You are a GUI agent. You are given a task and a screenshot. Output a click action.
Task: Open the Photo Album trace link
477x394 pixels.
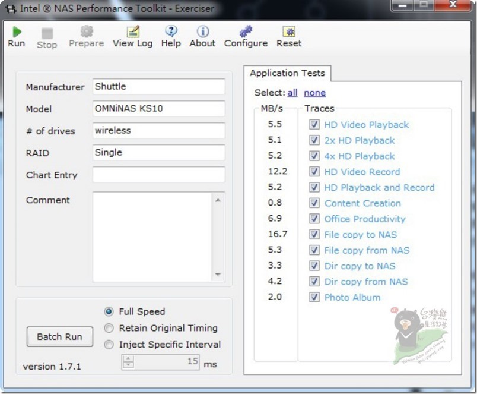[x=352, y=297]
